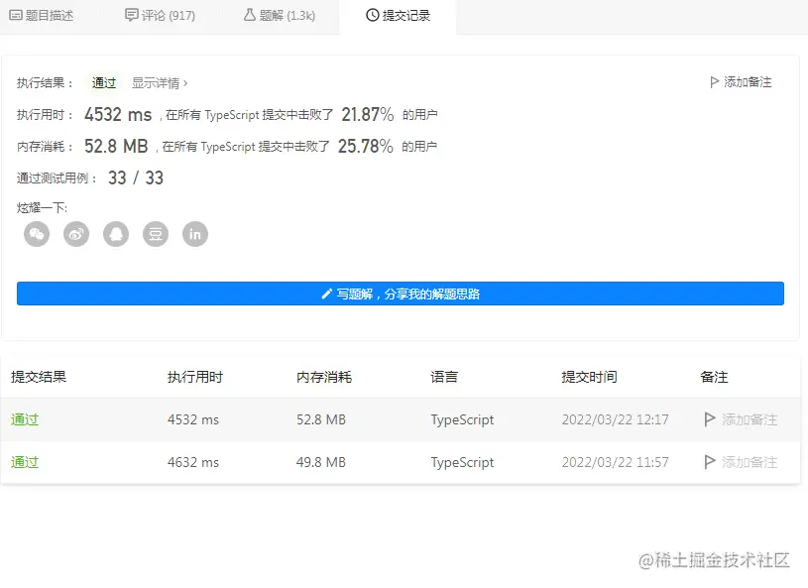Share result via QQ icon
The image size is (808, 588).
pos(116,234)
